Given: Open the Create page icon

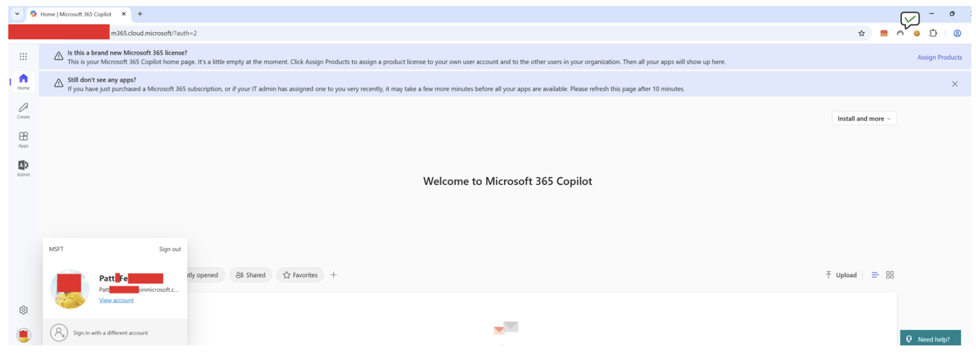Looking at the screenshot, I should click(23, 110).
